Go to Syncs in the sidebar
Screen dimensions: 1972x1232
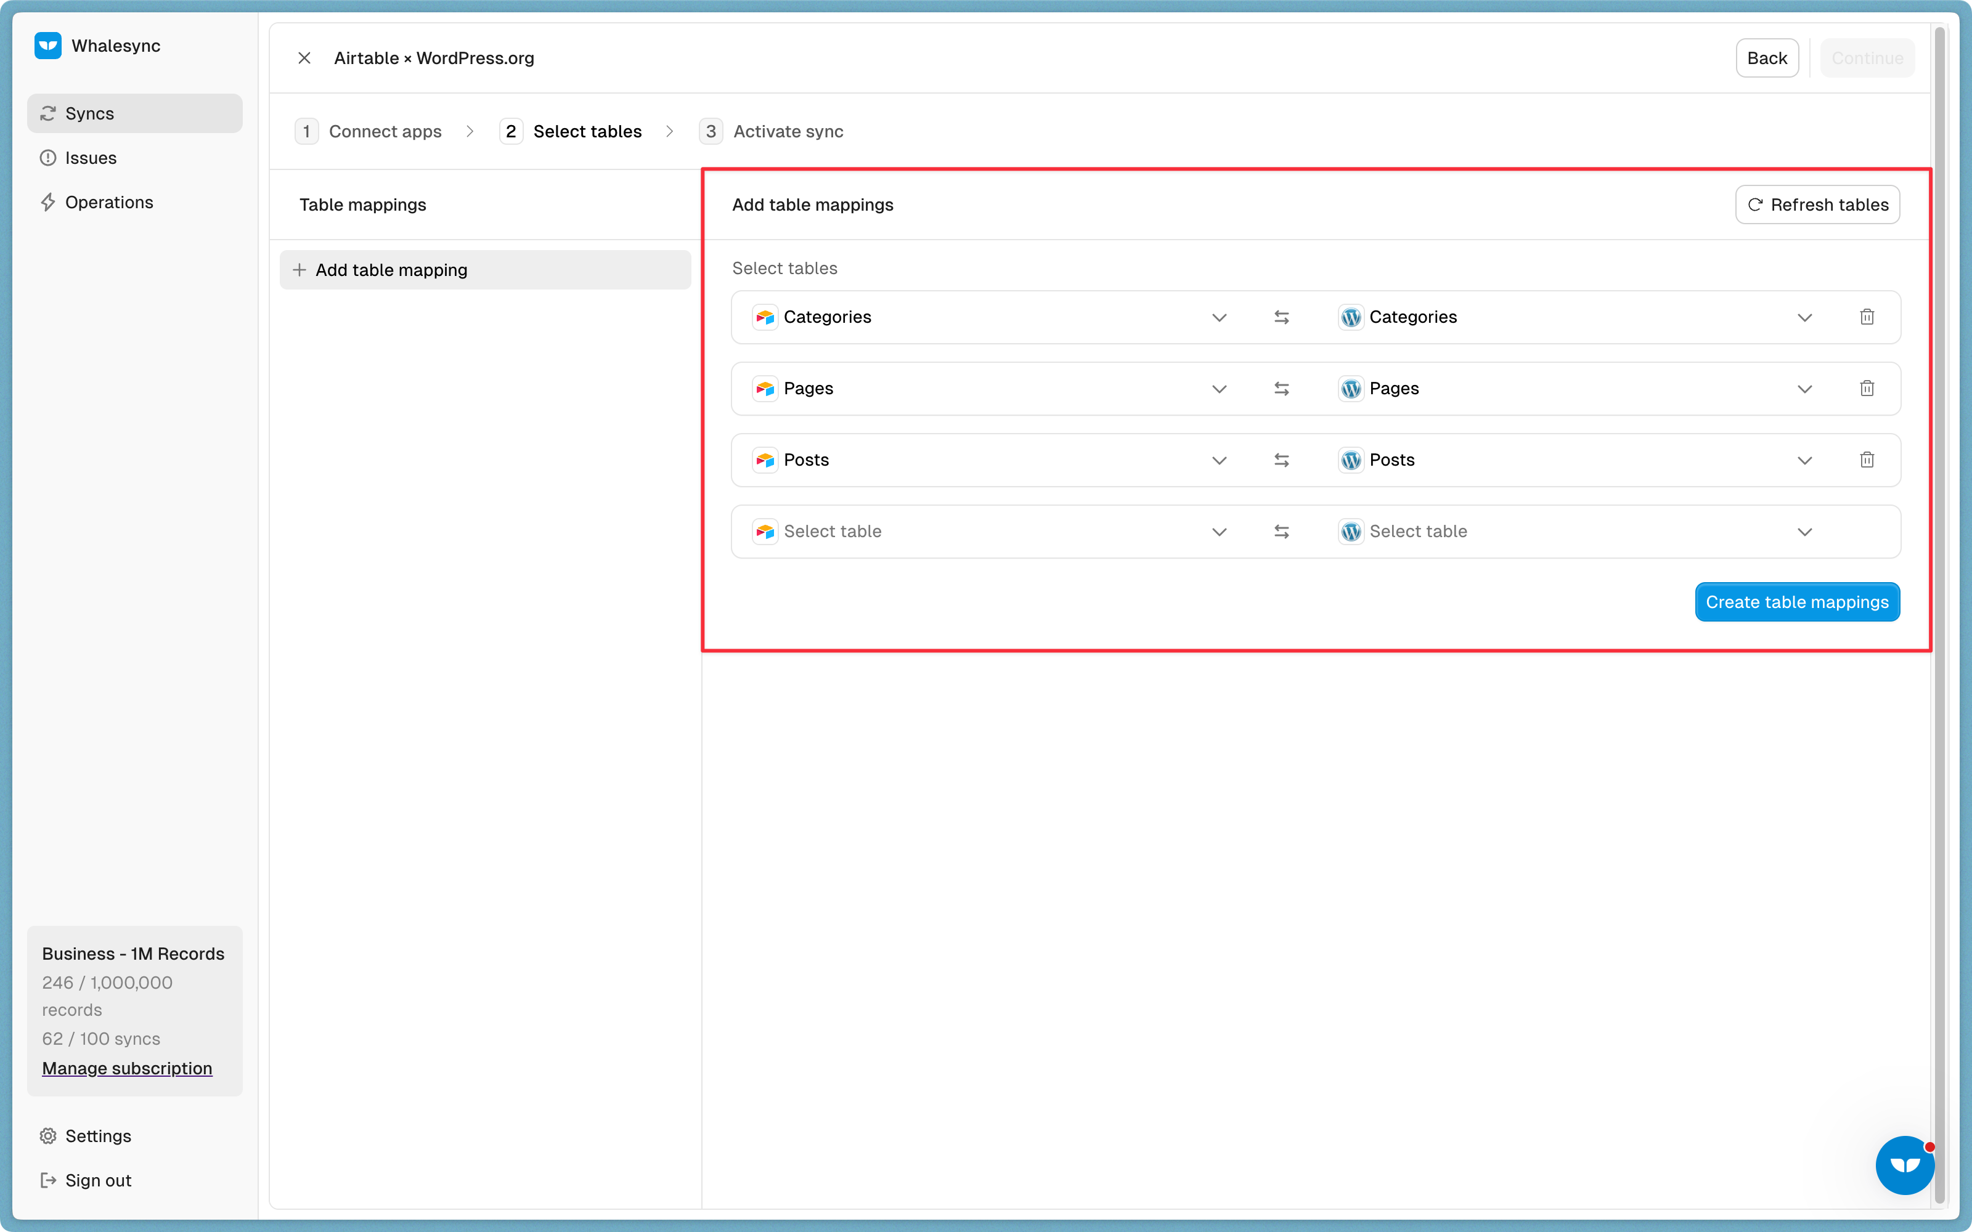[134, 113]
